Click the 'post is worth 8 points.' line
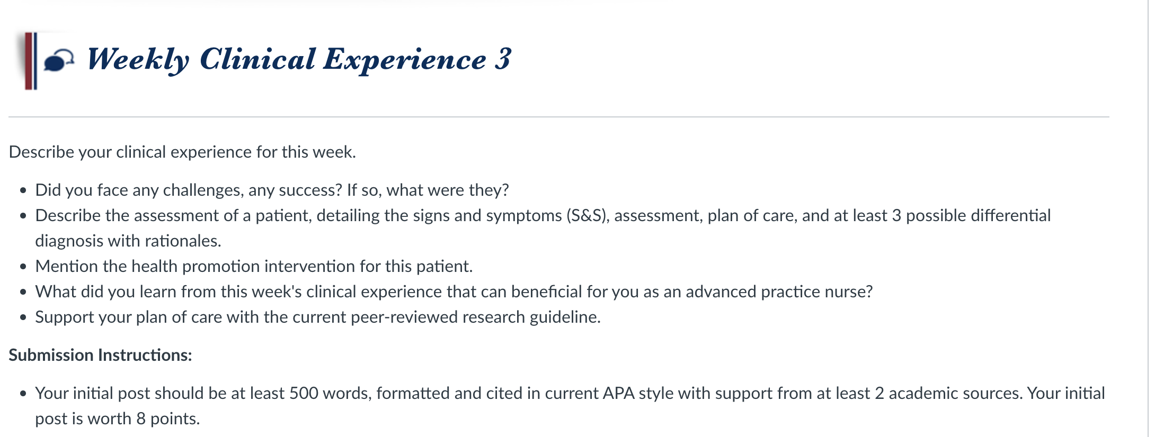 click(x=118, y=418)
